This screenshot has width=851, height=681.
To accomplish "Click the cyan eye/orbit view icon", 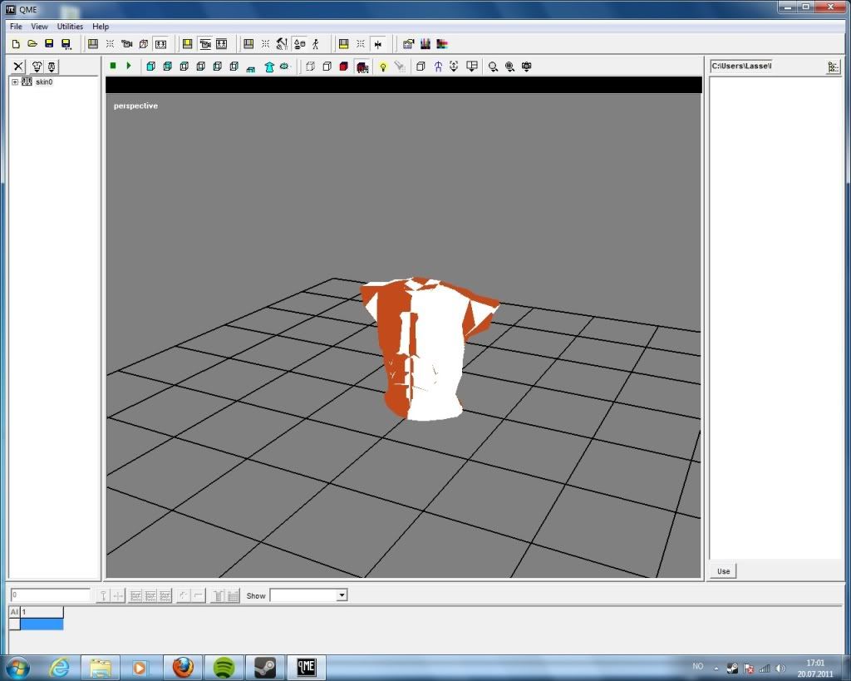I will pos(284,67).
